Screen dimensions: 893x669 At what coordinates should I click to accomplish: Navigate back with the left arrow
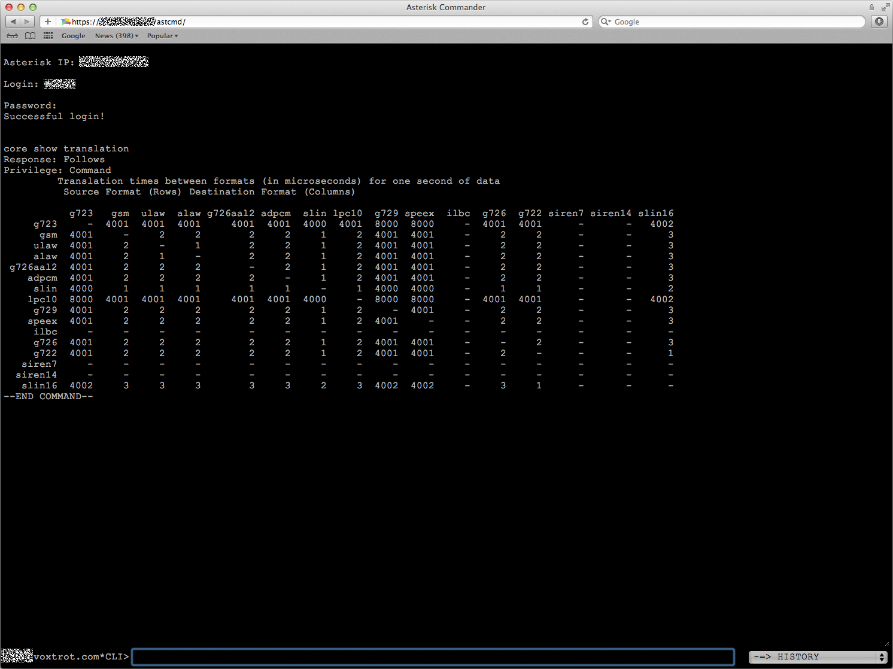point(13,21)
